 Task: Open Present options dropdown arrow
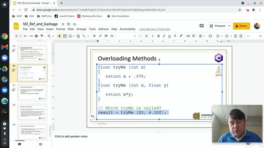(229, 26)
